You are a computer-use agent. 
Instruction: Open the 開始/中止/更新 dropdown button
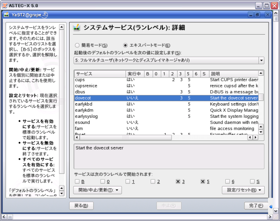click(x=97, y=190)
